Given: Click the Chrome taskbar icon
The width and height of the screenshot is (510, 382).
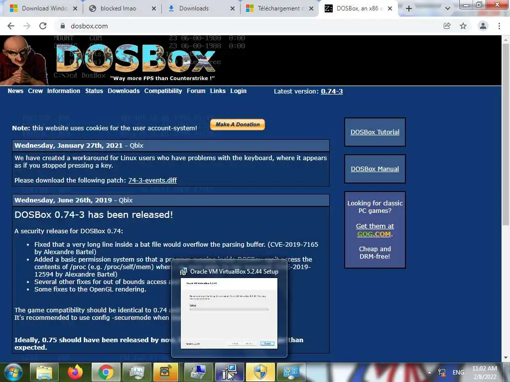Looking at the screenshot, I should [106, 372].
